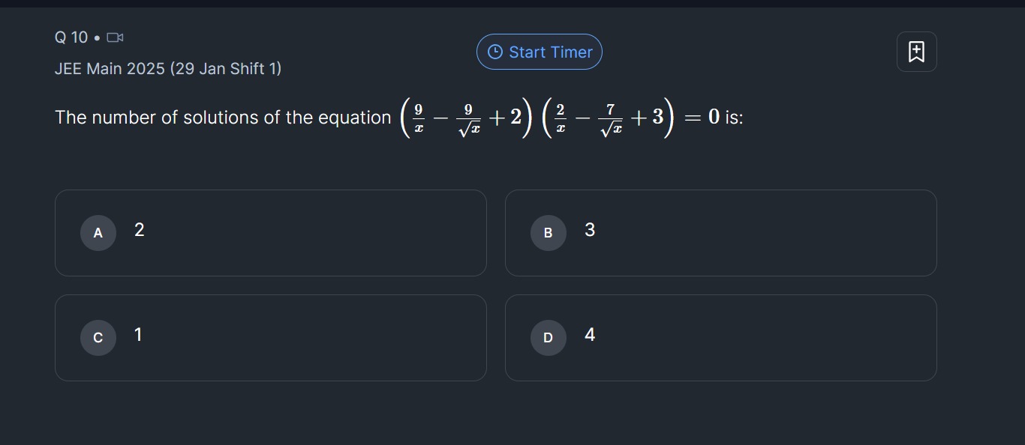The image size is (1025, 445).
Task: Choose answer option A with value 2
Action: (x=270, y=233)
